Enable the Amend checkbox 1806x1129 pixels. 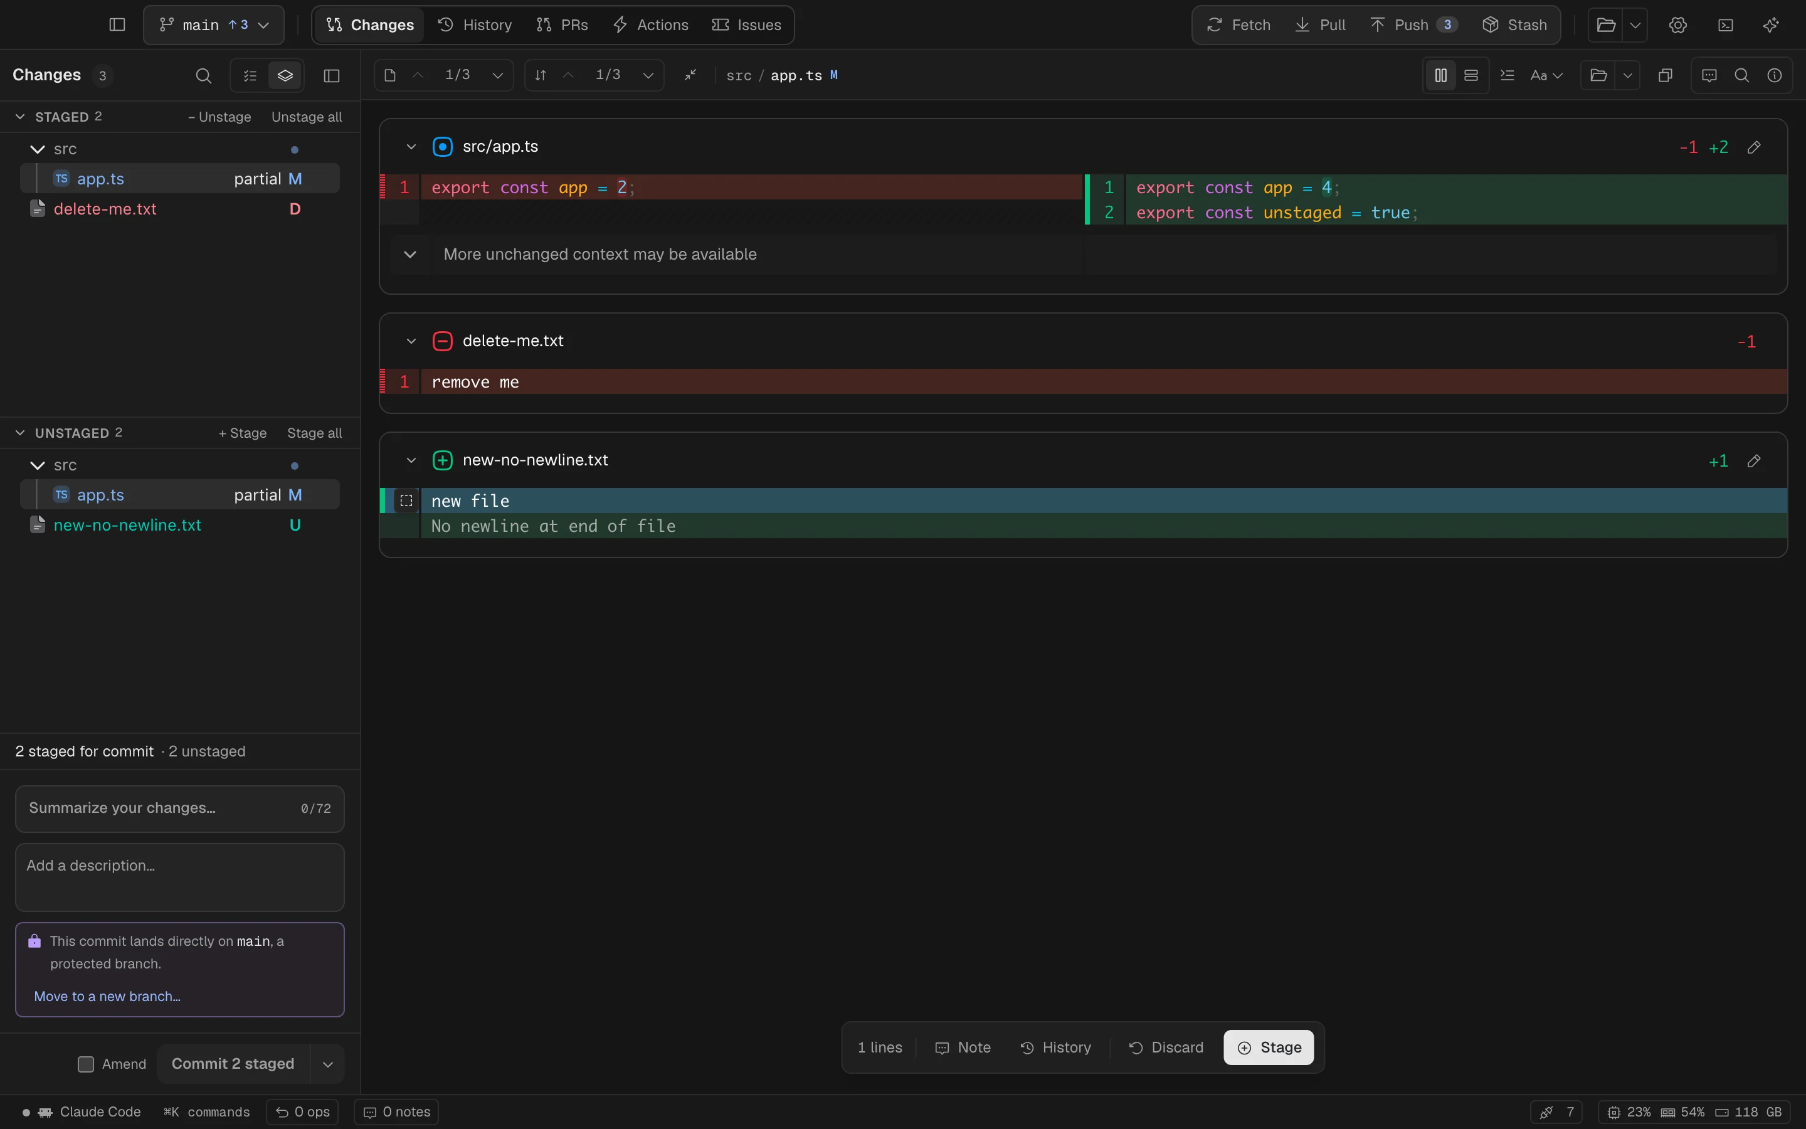click(86, 1064)
